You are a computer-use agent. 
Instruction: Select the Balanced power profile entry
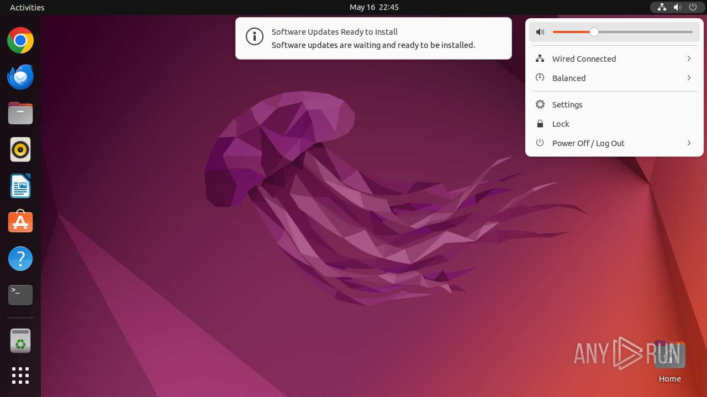coord(614,78)
